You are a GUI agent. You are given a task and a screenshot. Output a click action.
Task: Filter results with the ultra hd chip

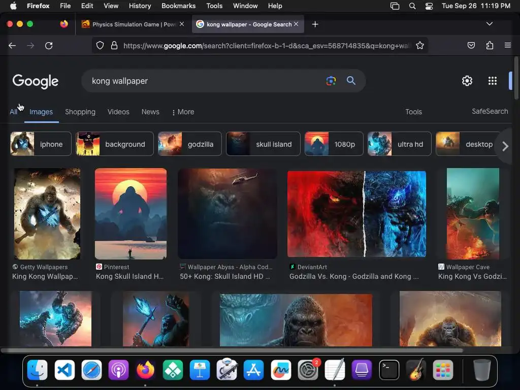400,144
